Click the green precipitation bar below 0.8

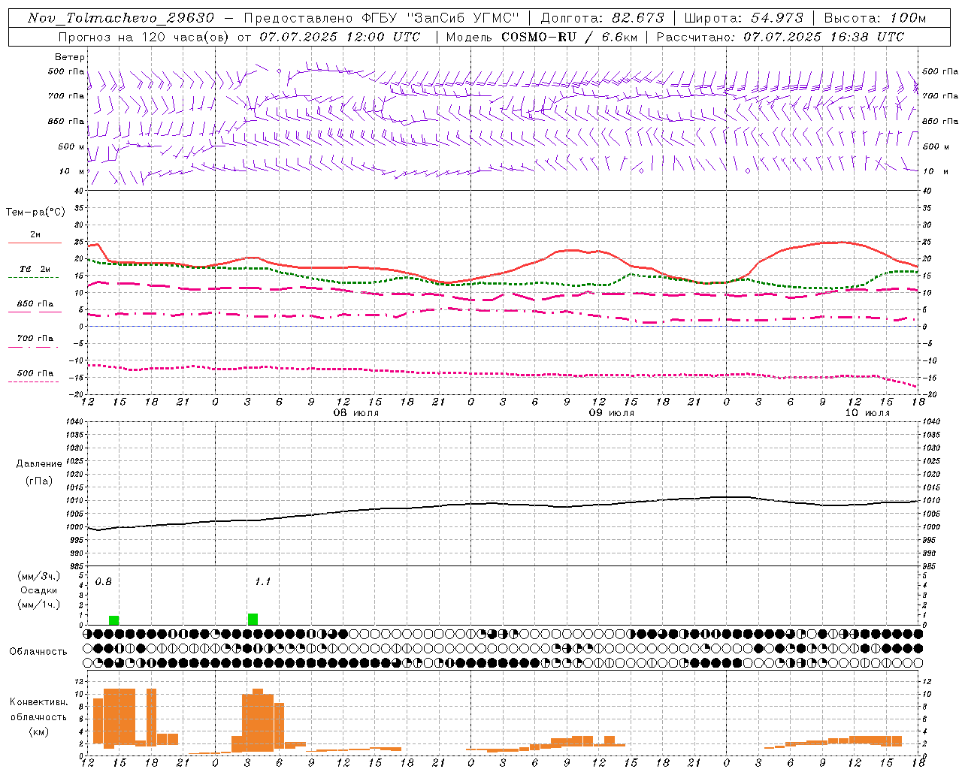[114, 620]
